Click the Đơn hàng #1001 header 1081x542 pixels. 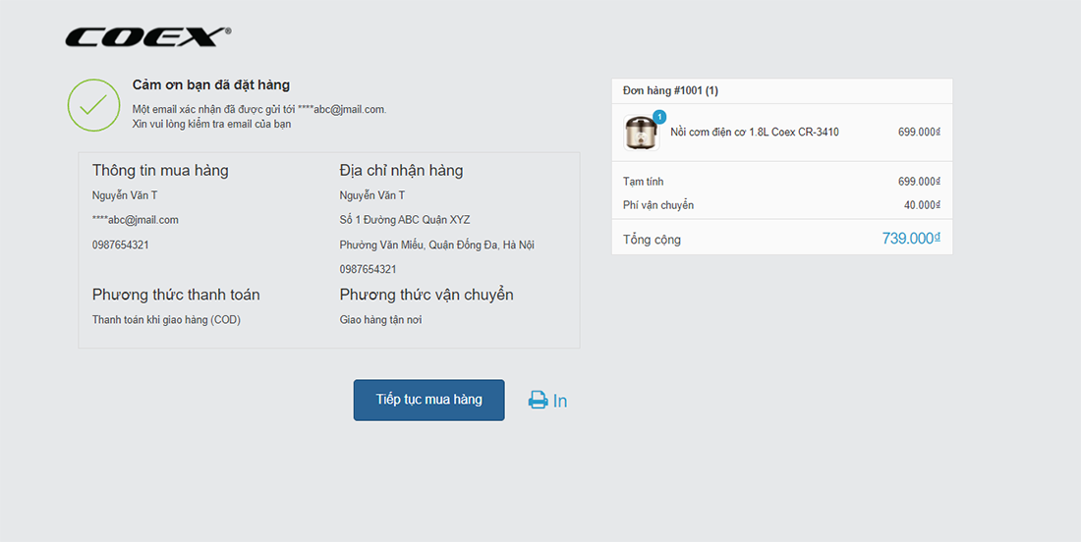point(670,91)
